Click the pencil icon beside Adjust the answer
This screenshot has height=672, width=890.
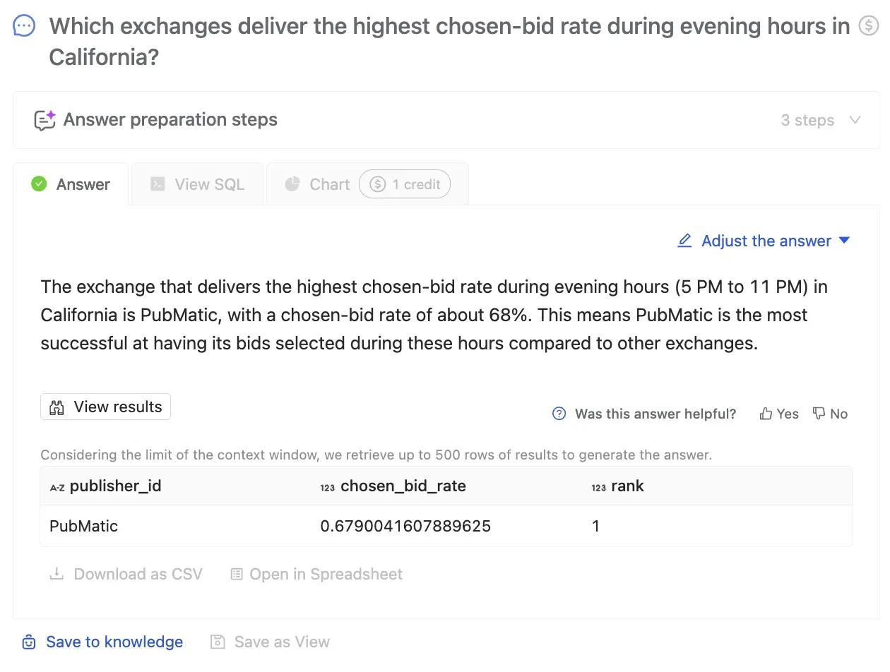[684, 241]
